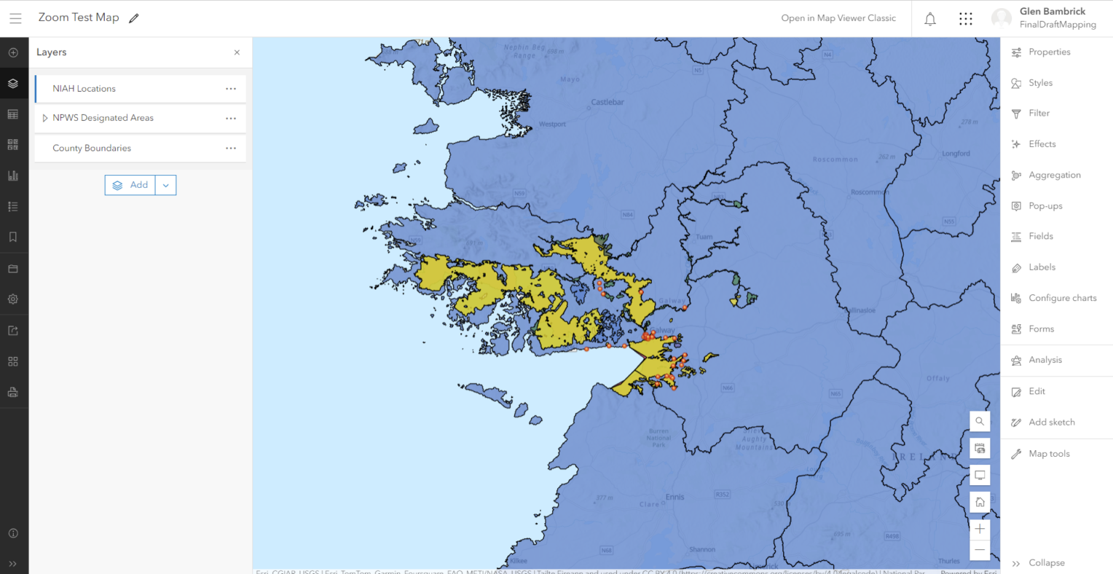Viewport: 1113px width, 574px height.
Task: Open the Basemap picker
Action: (13, 144)
